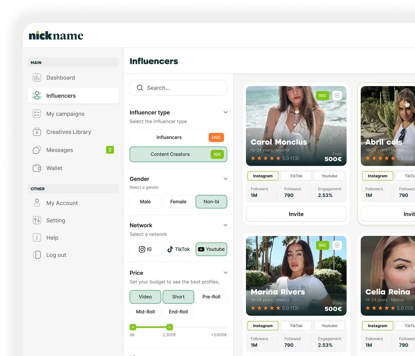Click the IGC badge on Marina Rivers card
Screen dimensions: 415x356
click(x=322, y=245)
